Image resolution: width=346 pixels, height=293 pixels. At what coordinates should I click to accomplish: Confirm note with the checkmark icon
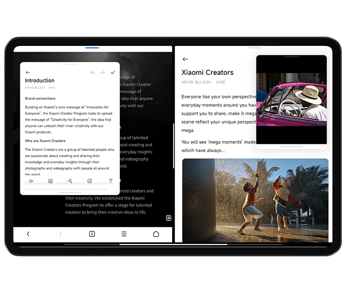point(113,72)
